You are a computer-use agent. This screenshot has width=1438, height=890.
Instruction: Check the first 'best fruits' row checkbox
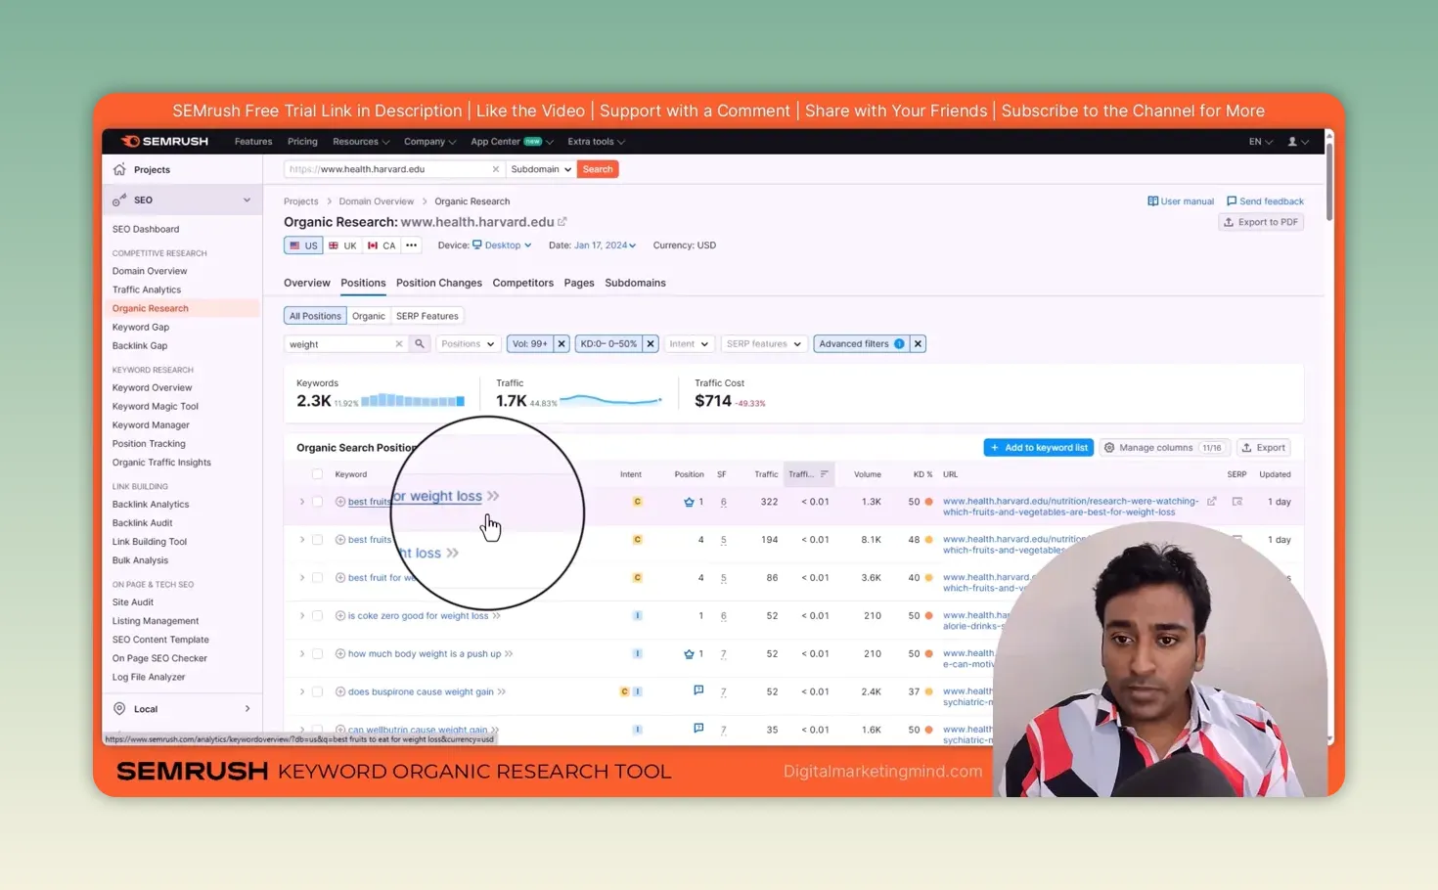point(317,502)
